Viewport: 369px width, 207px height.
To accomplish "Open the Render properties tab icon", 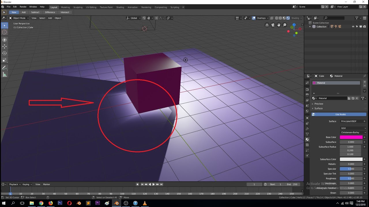I will pos(307,89).
